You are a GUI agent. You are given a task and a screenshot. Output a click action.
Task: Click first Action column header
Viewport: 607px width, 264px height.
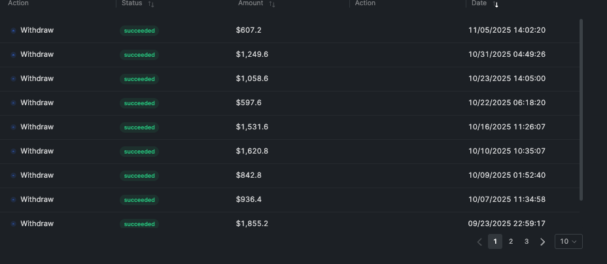18,3
